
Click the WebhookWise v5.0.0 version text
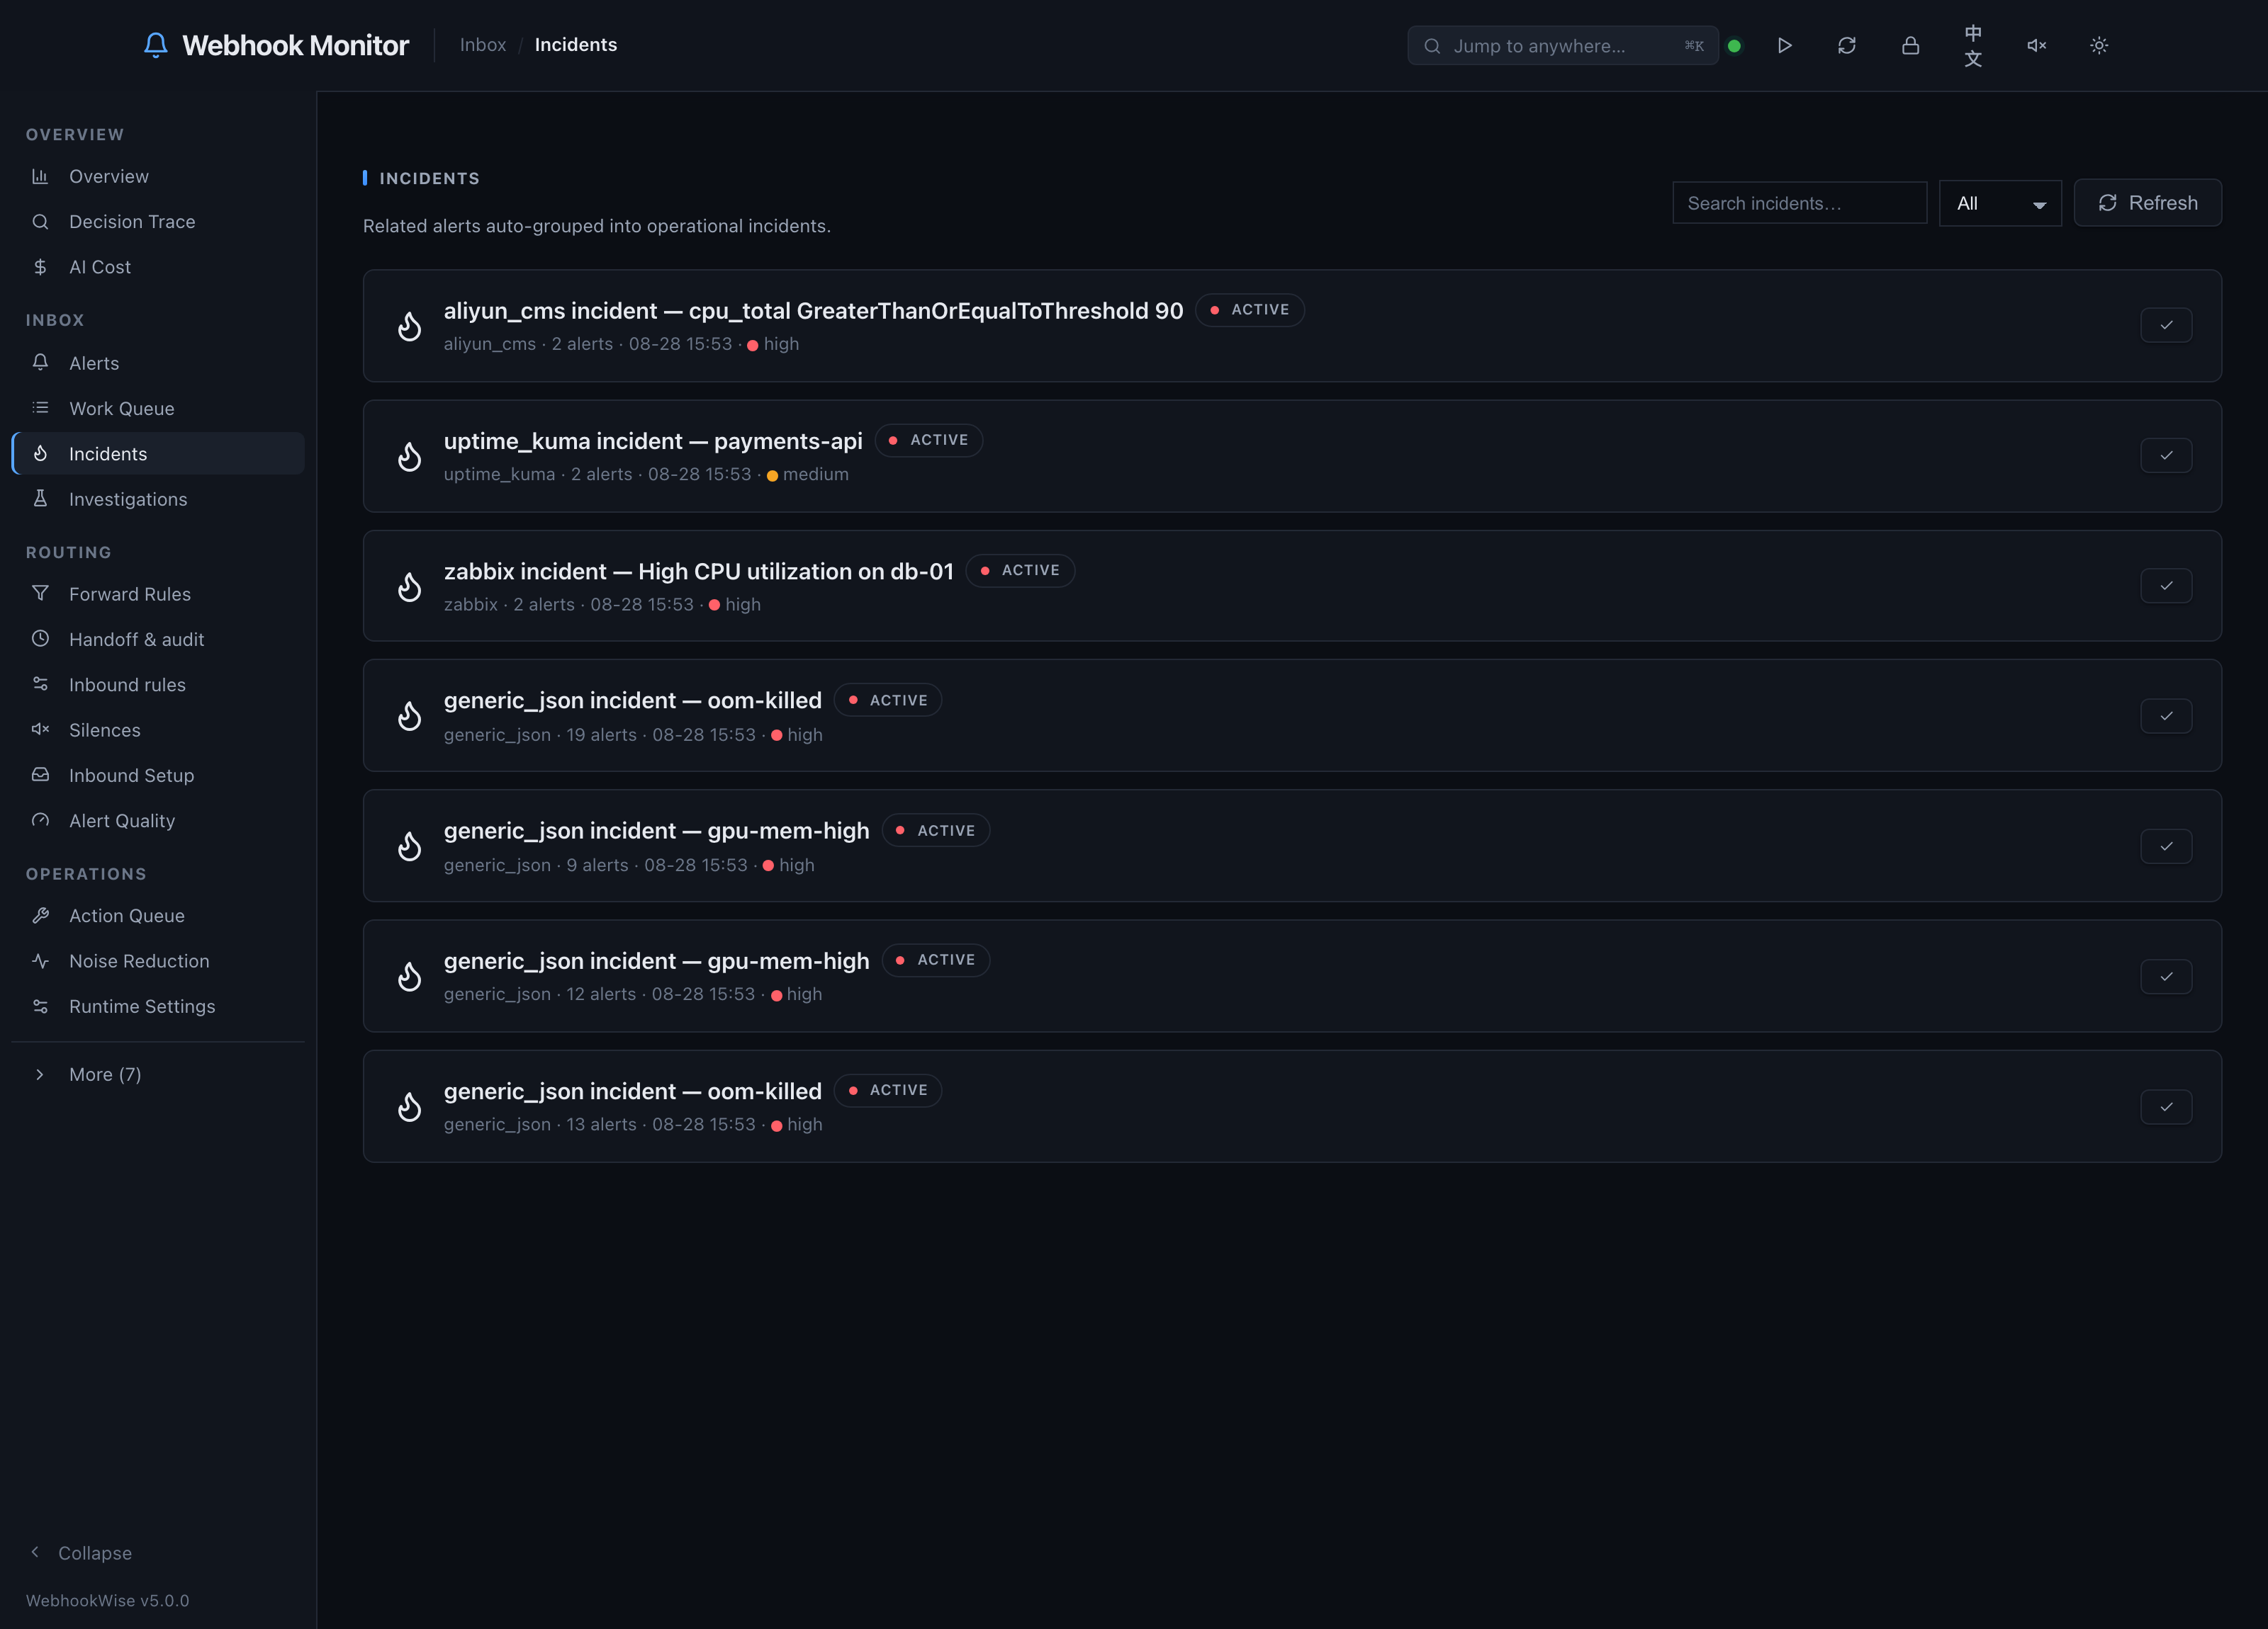coord(108,1600)
